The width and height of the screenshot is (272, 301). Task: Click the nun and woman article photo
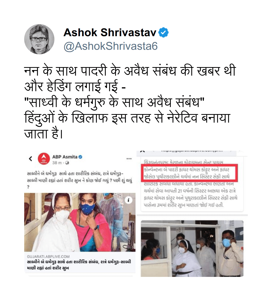pos(80,222)
